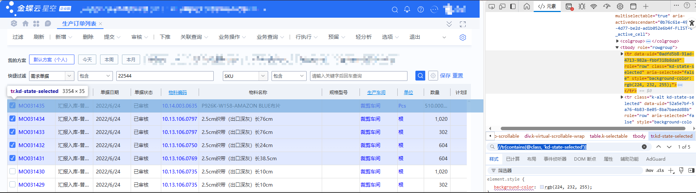Open the notification bell

pyautogui.click(x=407, y=9)
